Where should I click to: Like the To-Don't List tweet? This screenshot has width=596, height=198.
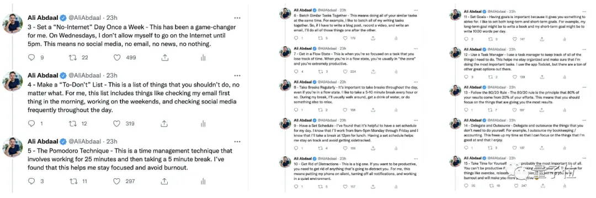pyautogui.click(x=118, y=123)
